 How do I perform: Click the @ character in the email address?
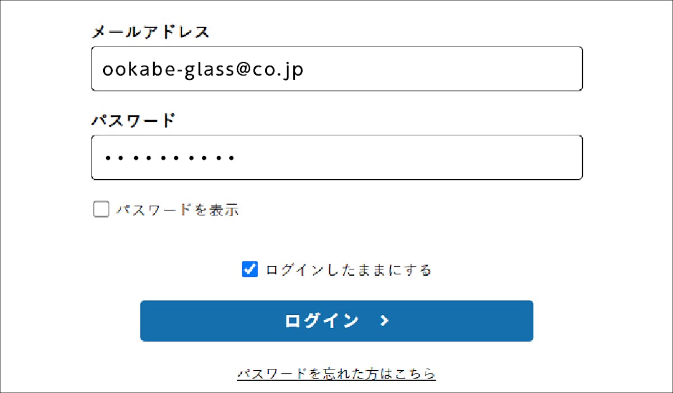tap(242, 70)
